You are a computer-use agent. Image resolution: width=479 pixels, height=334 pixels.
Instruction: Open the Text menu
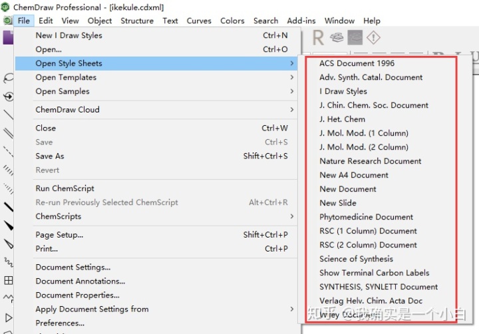[x=170, y=21]
